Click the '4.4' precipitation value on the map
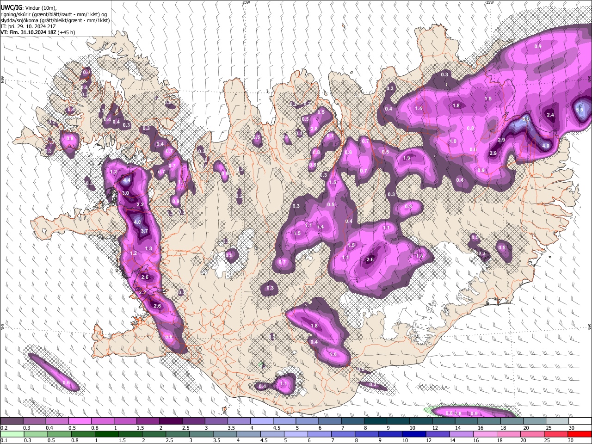This screenshot has width=592, height=444. tap(127, 179)
